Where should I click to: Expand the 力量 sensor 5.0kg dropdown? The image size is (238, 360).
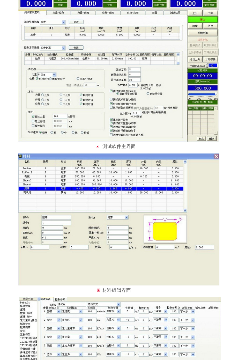[x=54, y=75]
